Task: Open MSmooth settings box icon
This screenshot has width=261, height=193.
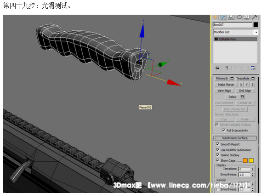Action: pyautogui.click(x=232, y=79)
